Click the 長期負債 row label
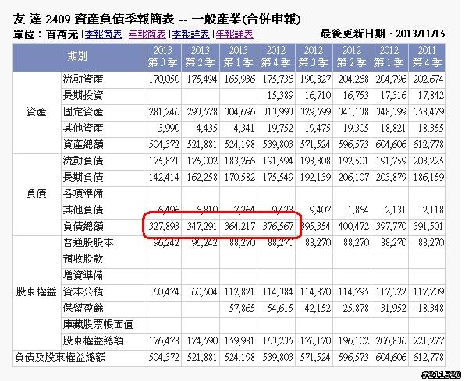The image size is (465, 381). [x=83, y=178]
